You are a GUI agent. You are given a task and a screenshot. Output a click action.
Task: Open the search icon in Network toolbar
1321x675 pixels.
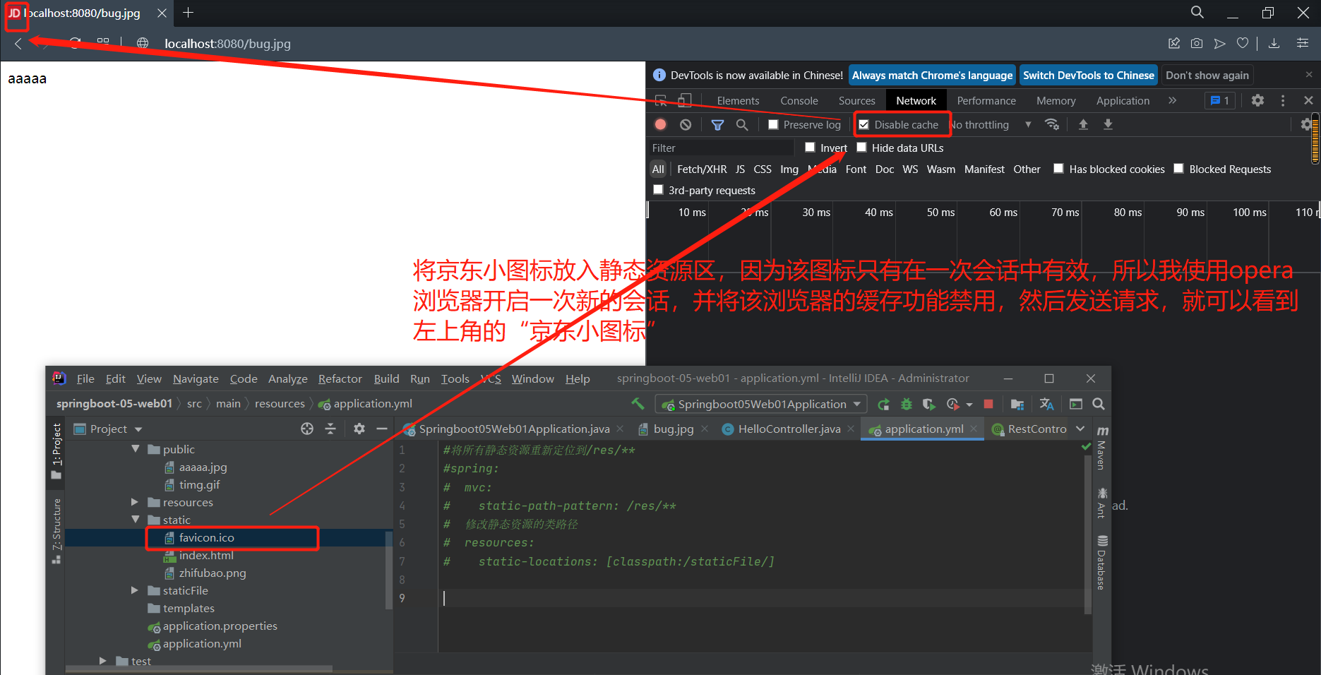(x=742, y=124)
